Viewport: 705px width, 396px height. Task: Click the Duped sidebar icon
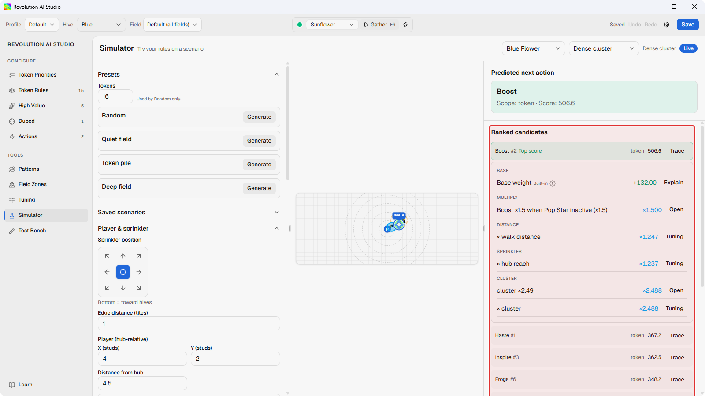[12, 121]
